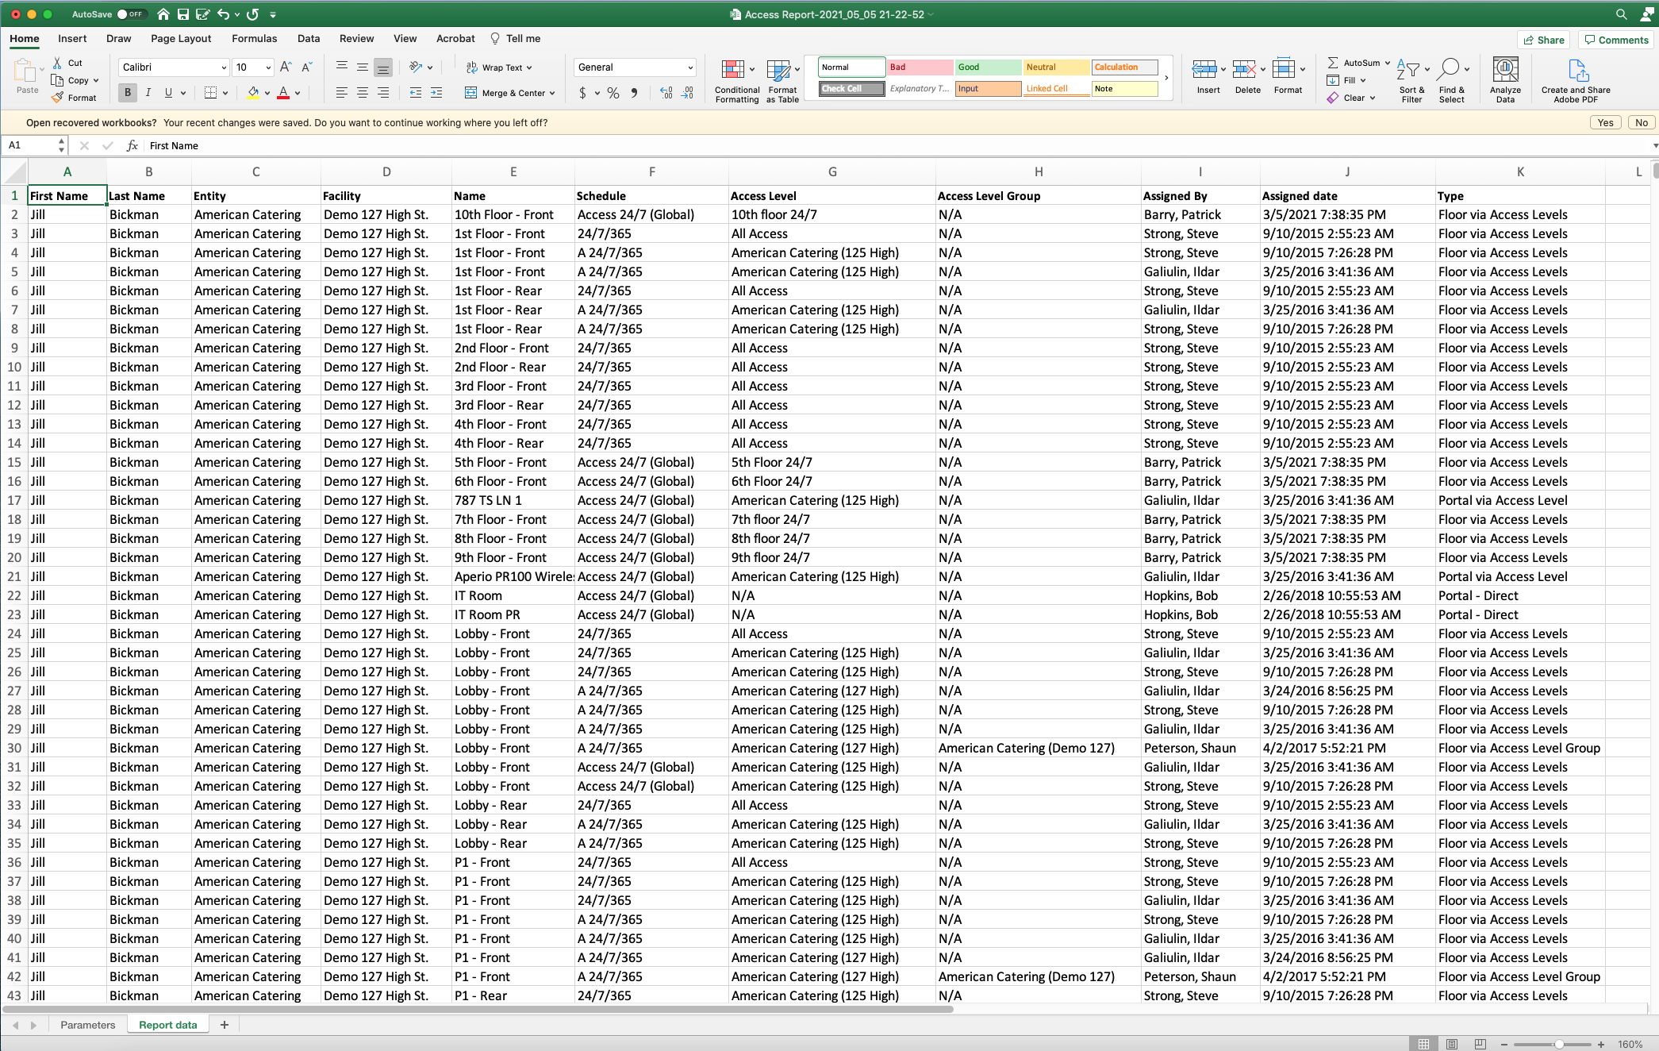Viewport: 1659px width, 1051px height.
Task: Select the Insert Cells icon
Action: [1207, 78]
